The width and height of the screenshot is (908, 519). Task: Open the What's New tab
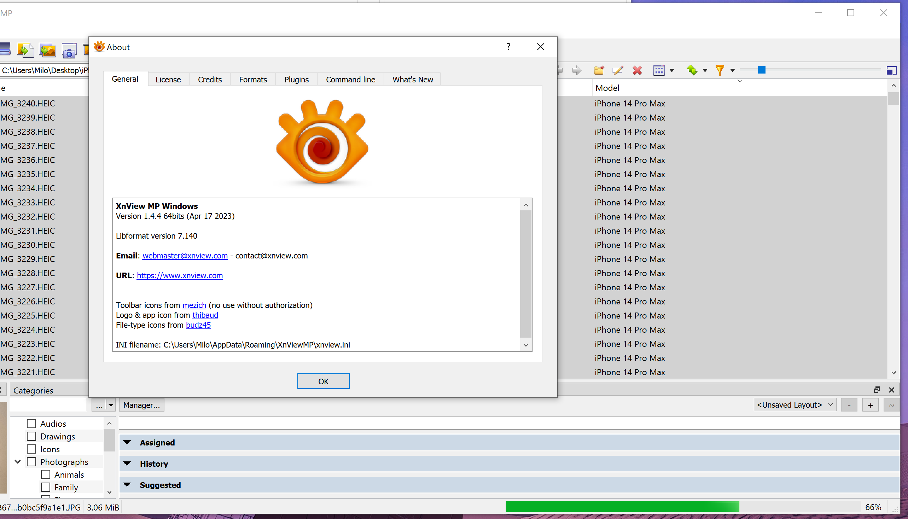click(x=413, y=80)
